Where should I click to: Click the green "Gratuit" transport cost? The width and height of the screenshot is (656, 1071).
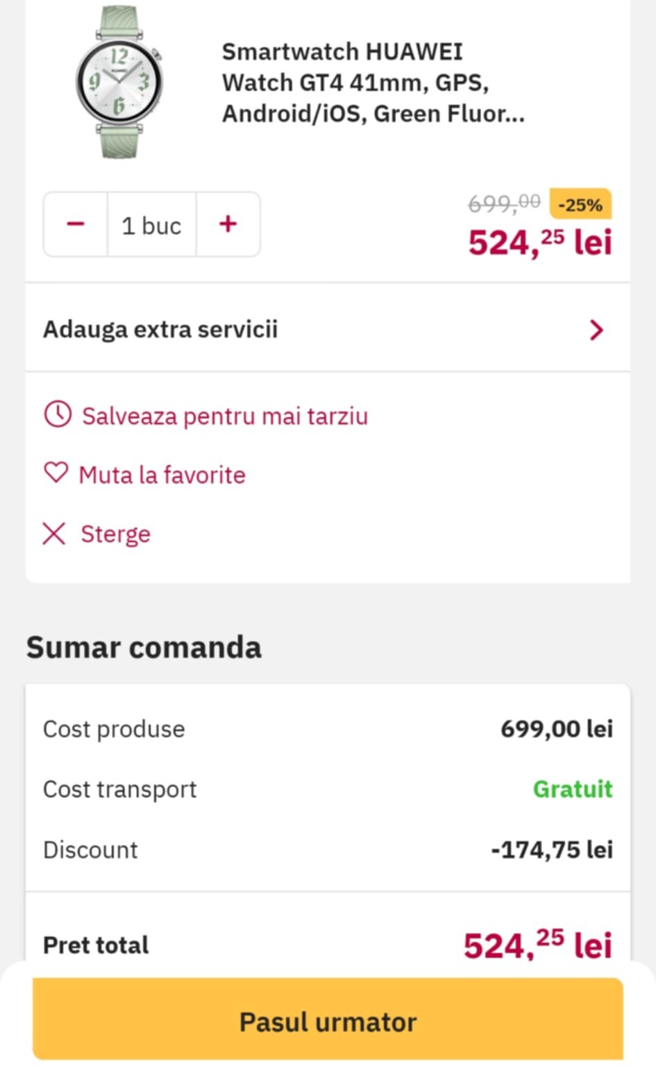[573, 789]
